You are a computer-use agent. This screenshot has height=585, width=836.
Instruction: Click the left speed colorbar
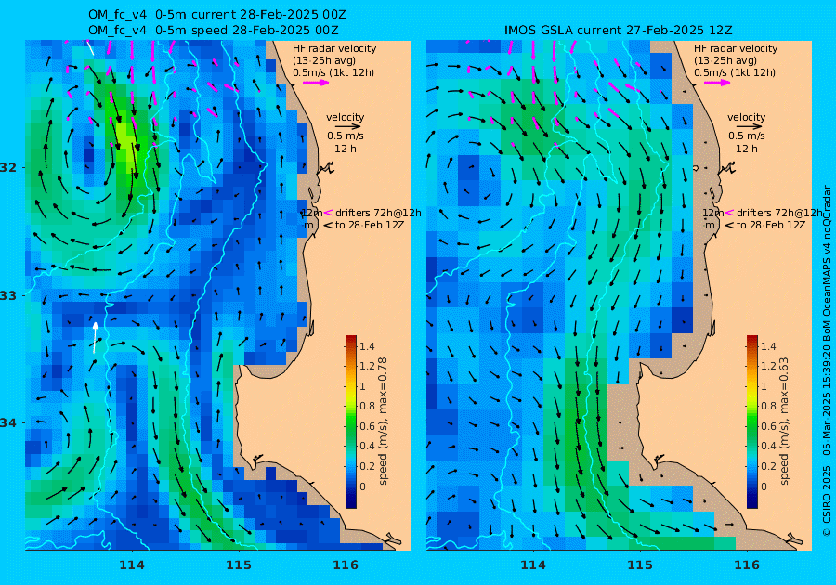pyautogui.click(x=351, y=422)
